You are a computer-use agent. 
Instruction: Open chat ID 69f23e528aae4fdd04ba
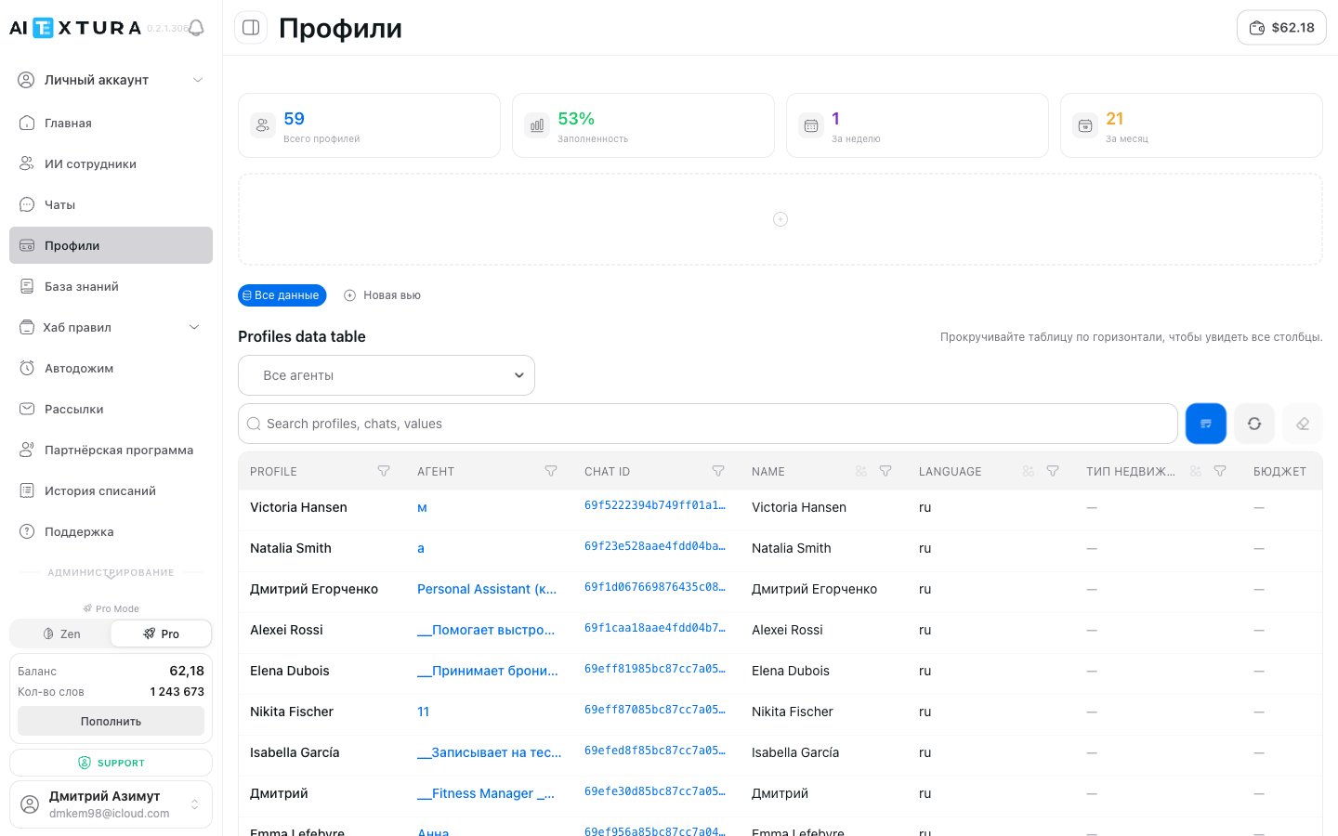[x=655, y=546]
